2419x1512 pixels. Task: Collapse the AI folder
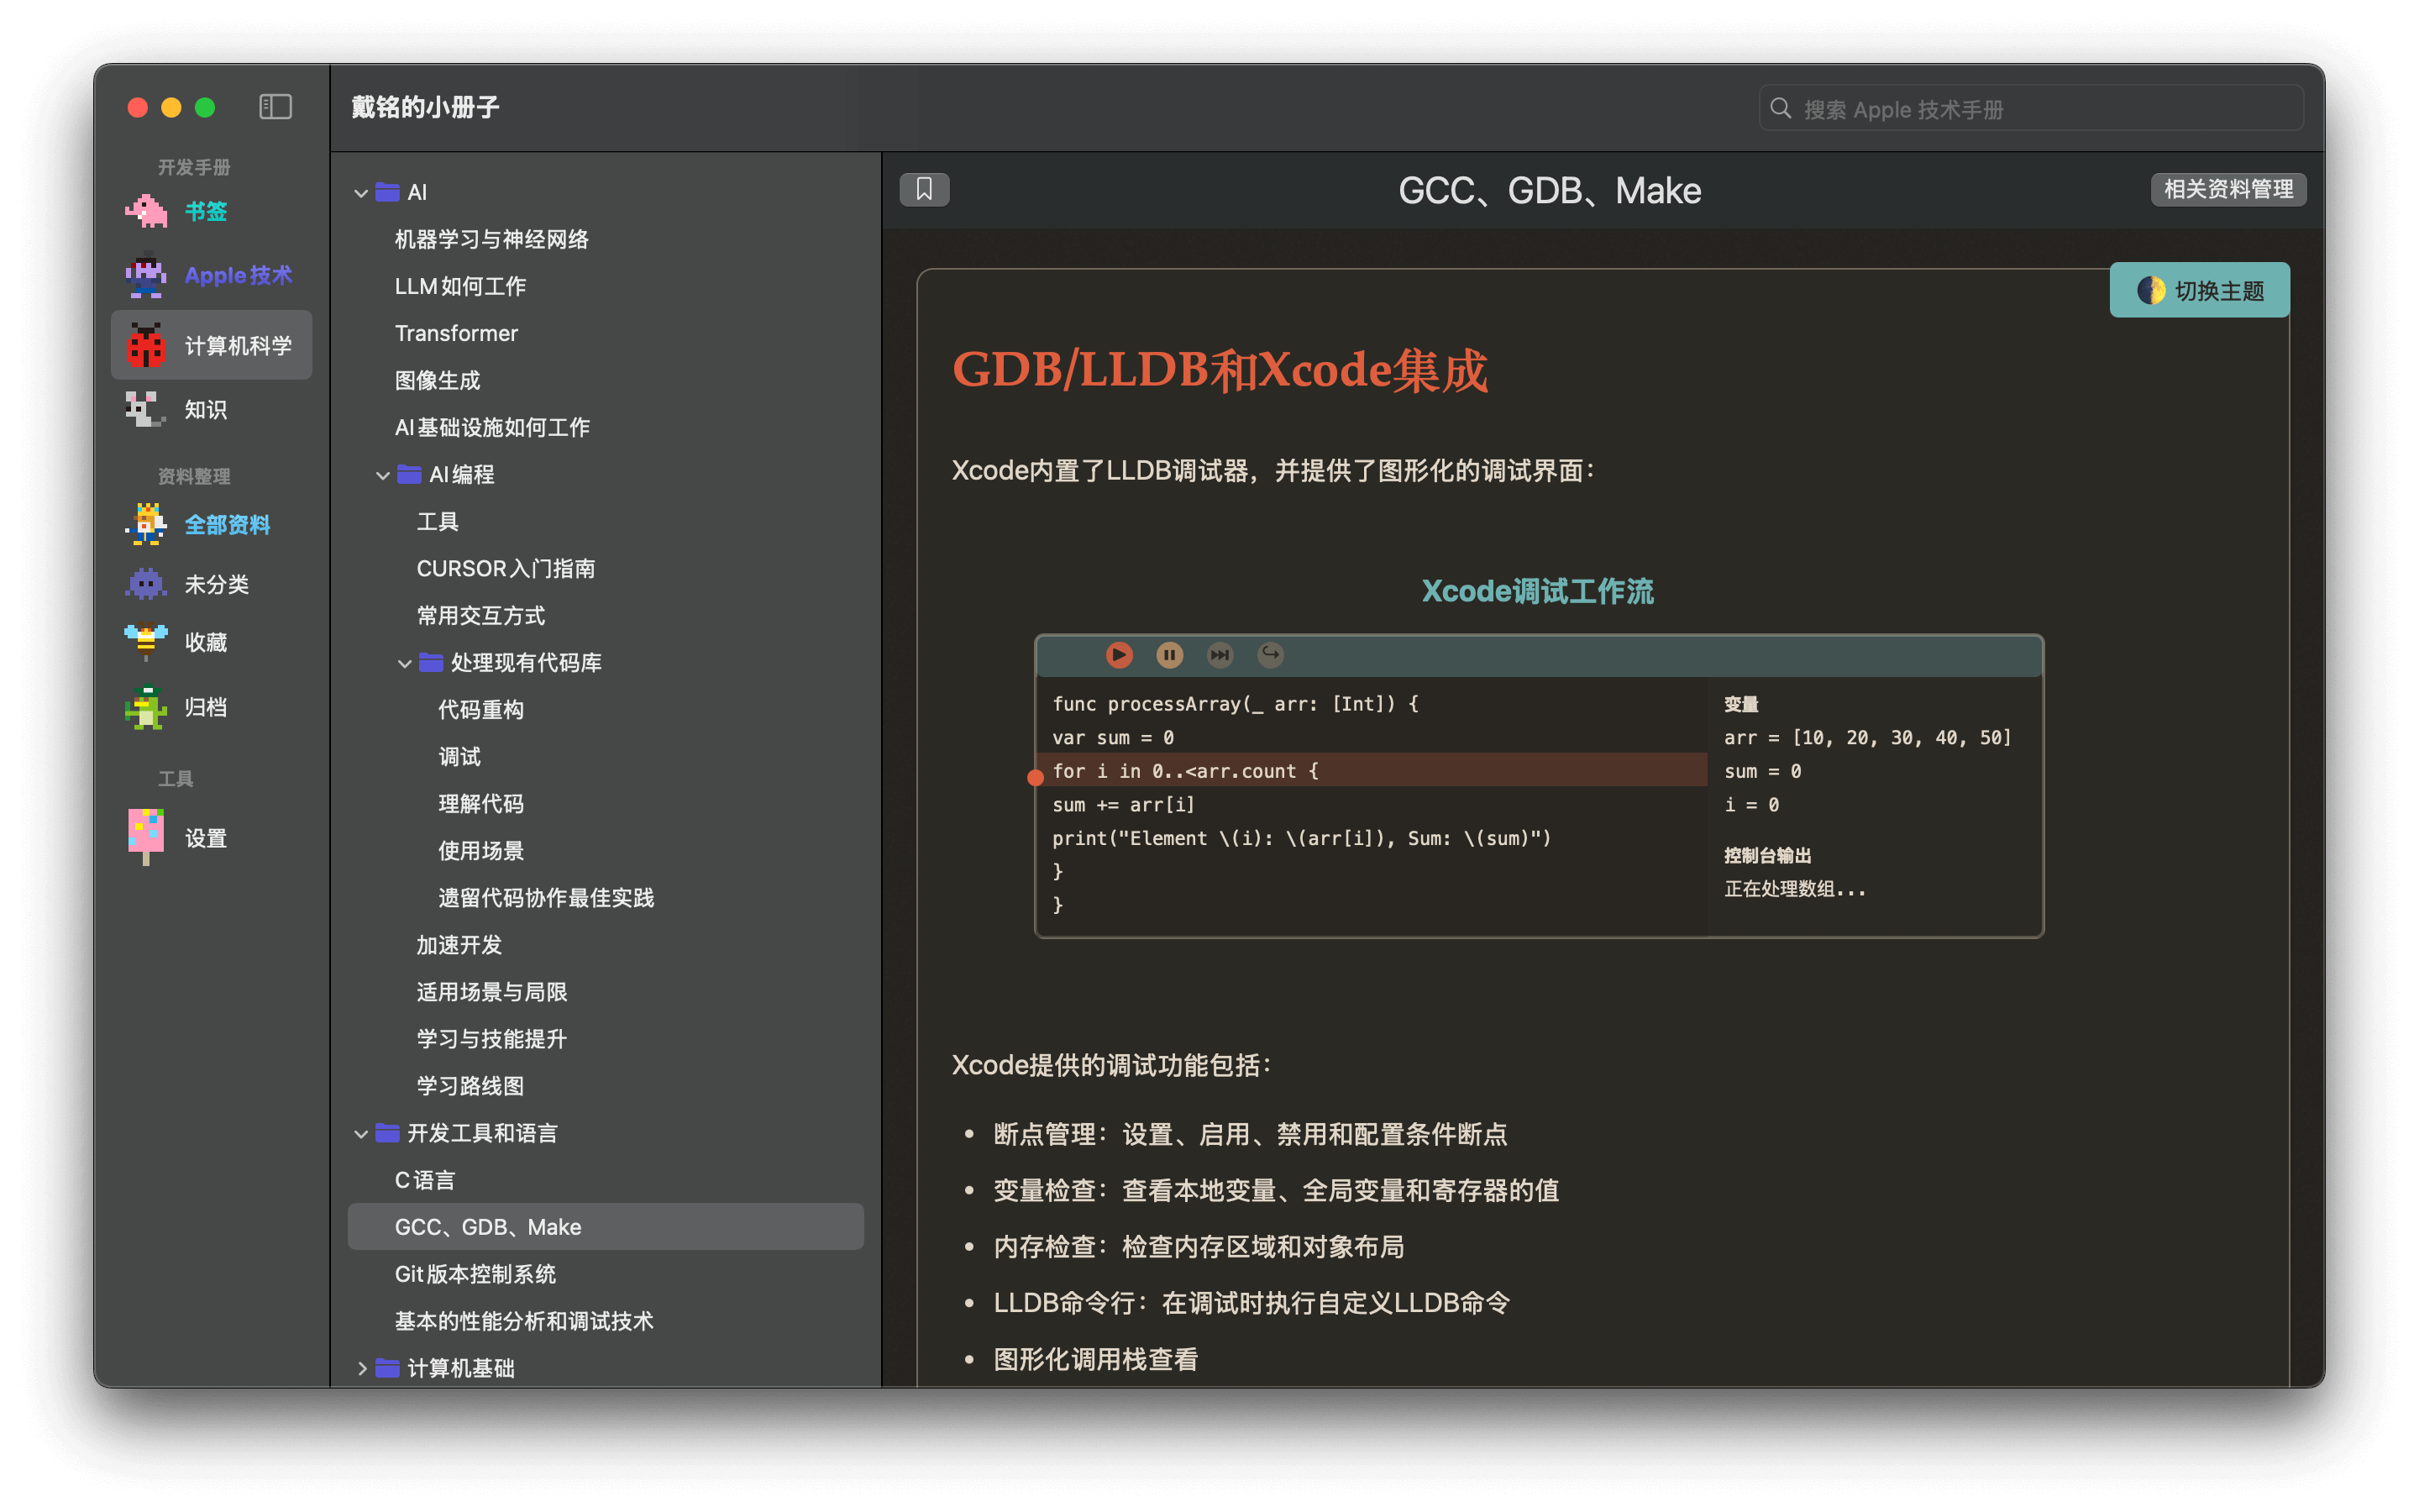(361, 193)
